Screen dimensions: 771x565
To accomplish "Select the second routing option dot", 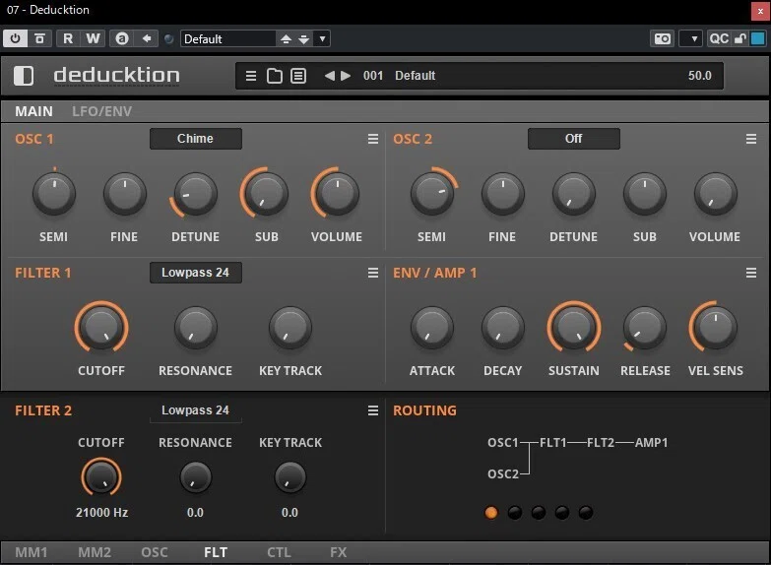I will click(515, 513).
